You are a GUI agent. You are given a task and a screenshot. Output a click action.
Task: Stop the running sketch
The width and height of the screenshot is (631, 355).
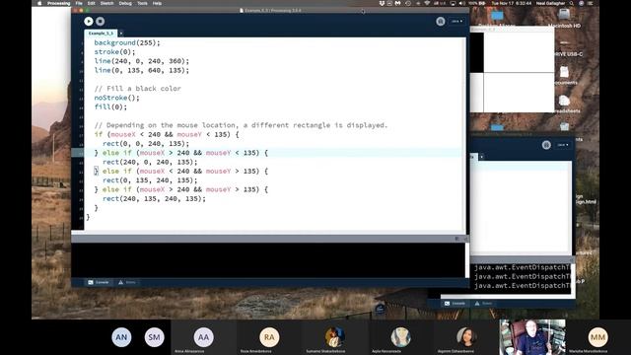tap(101, 22)
